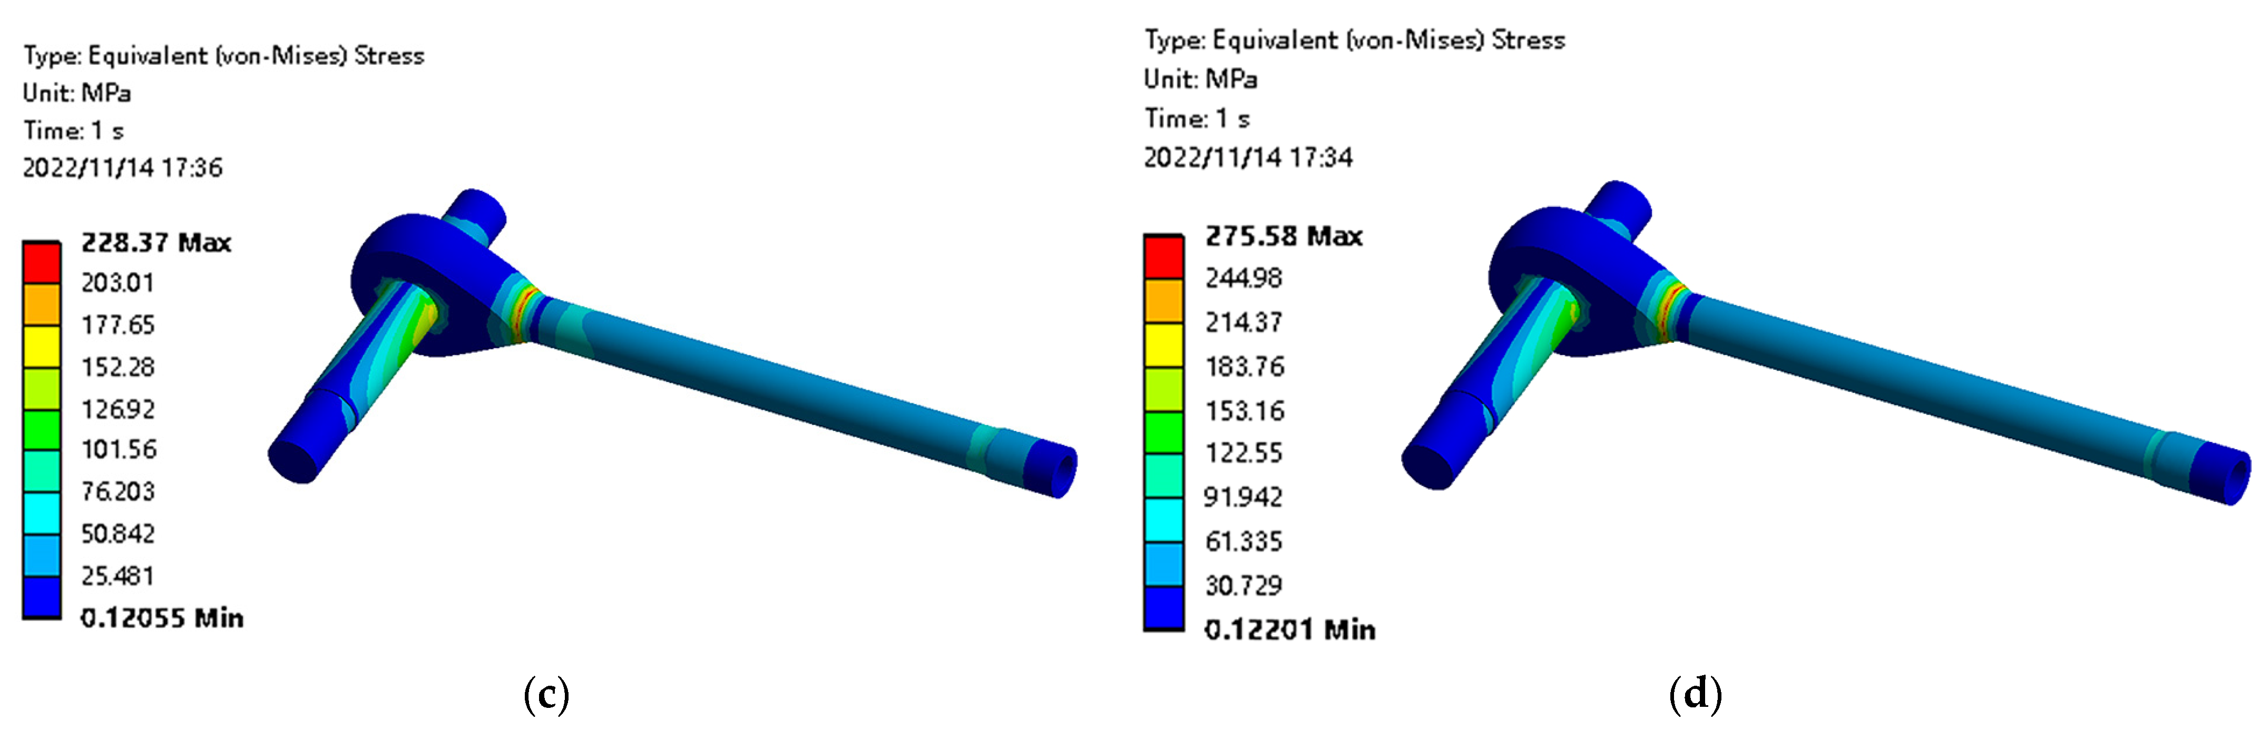
Task: Click the 152.28 legend value
Action: pyautogui.click(x=118, y=367)
